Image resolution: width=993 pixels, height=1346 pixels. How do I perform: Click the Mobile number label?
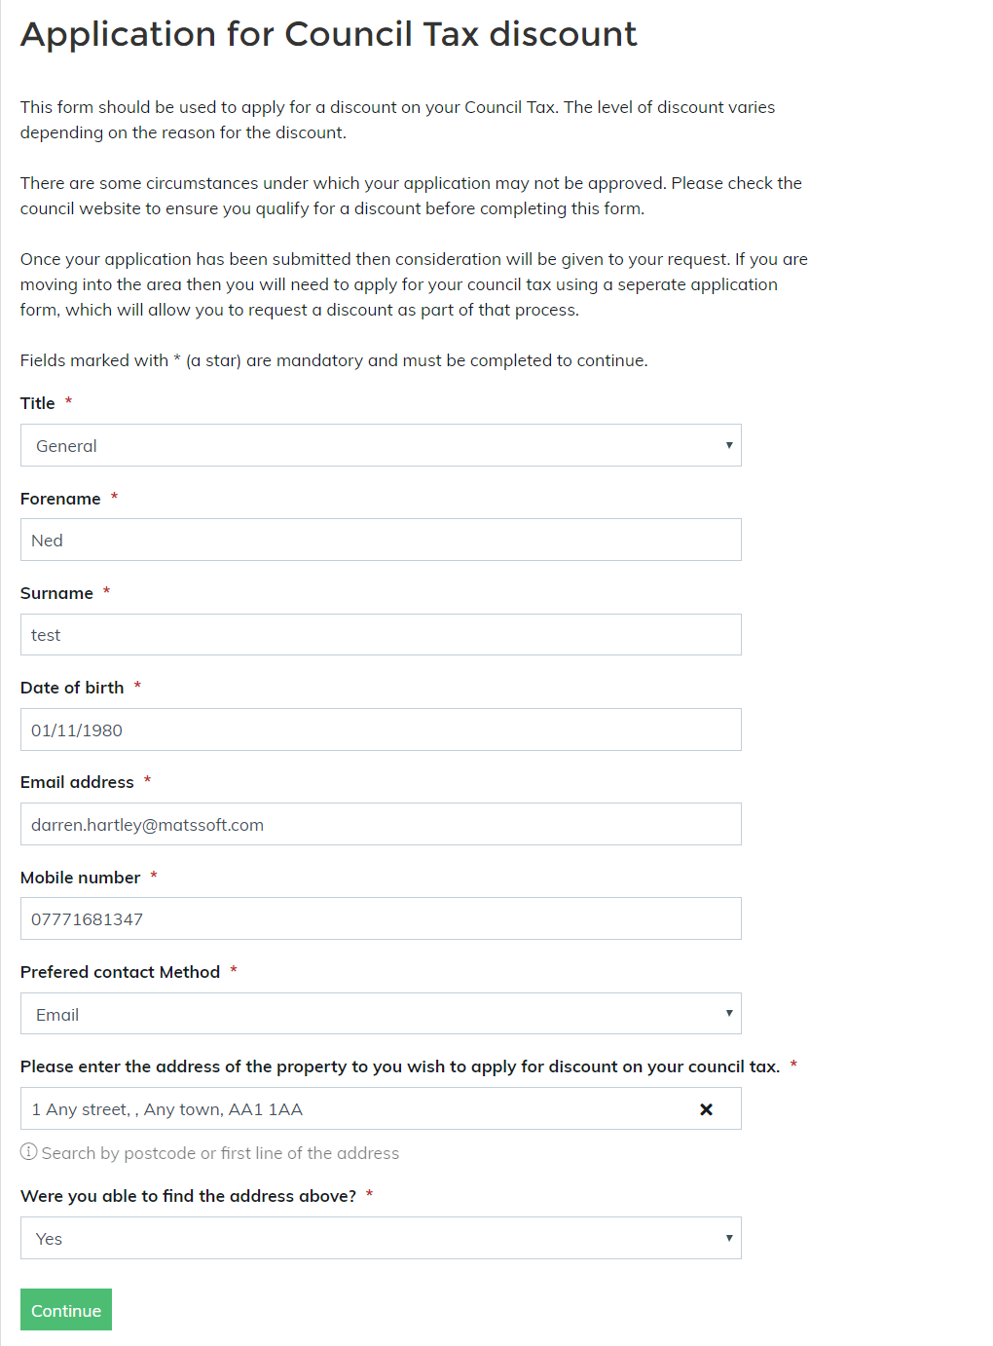pyautogui.click(x=80, y=878)
